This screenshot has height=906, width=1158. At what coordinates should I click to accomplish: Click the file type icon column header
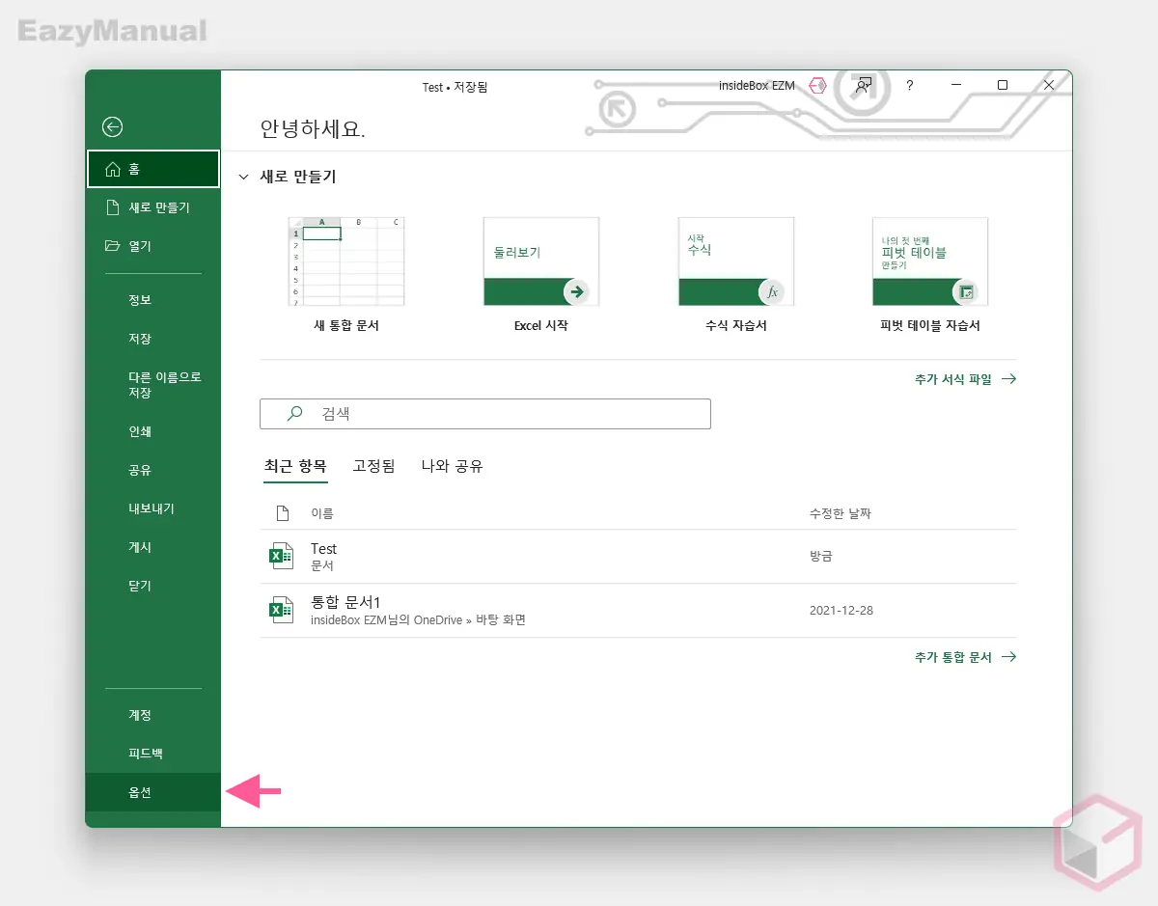click(282, 513)
